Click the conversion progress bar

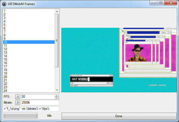point(21,116)
